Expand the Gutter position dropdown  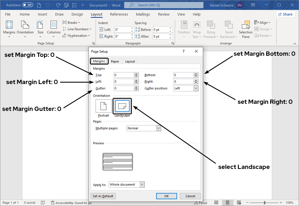196,88
